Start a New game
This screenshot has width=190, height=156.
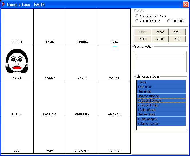(177, 32)
